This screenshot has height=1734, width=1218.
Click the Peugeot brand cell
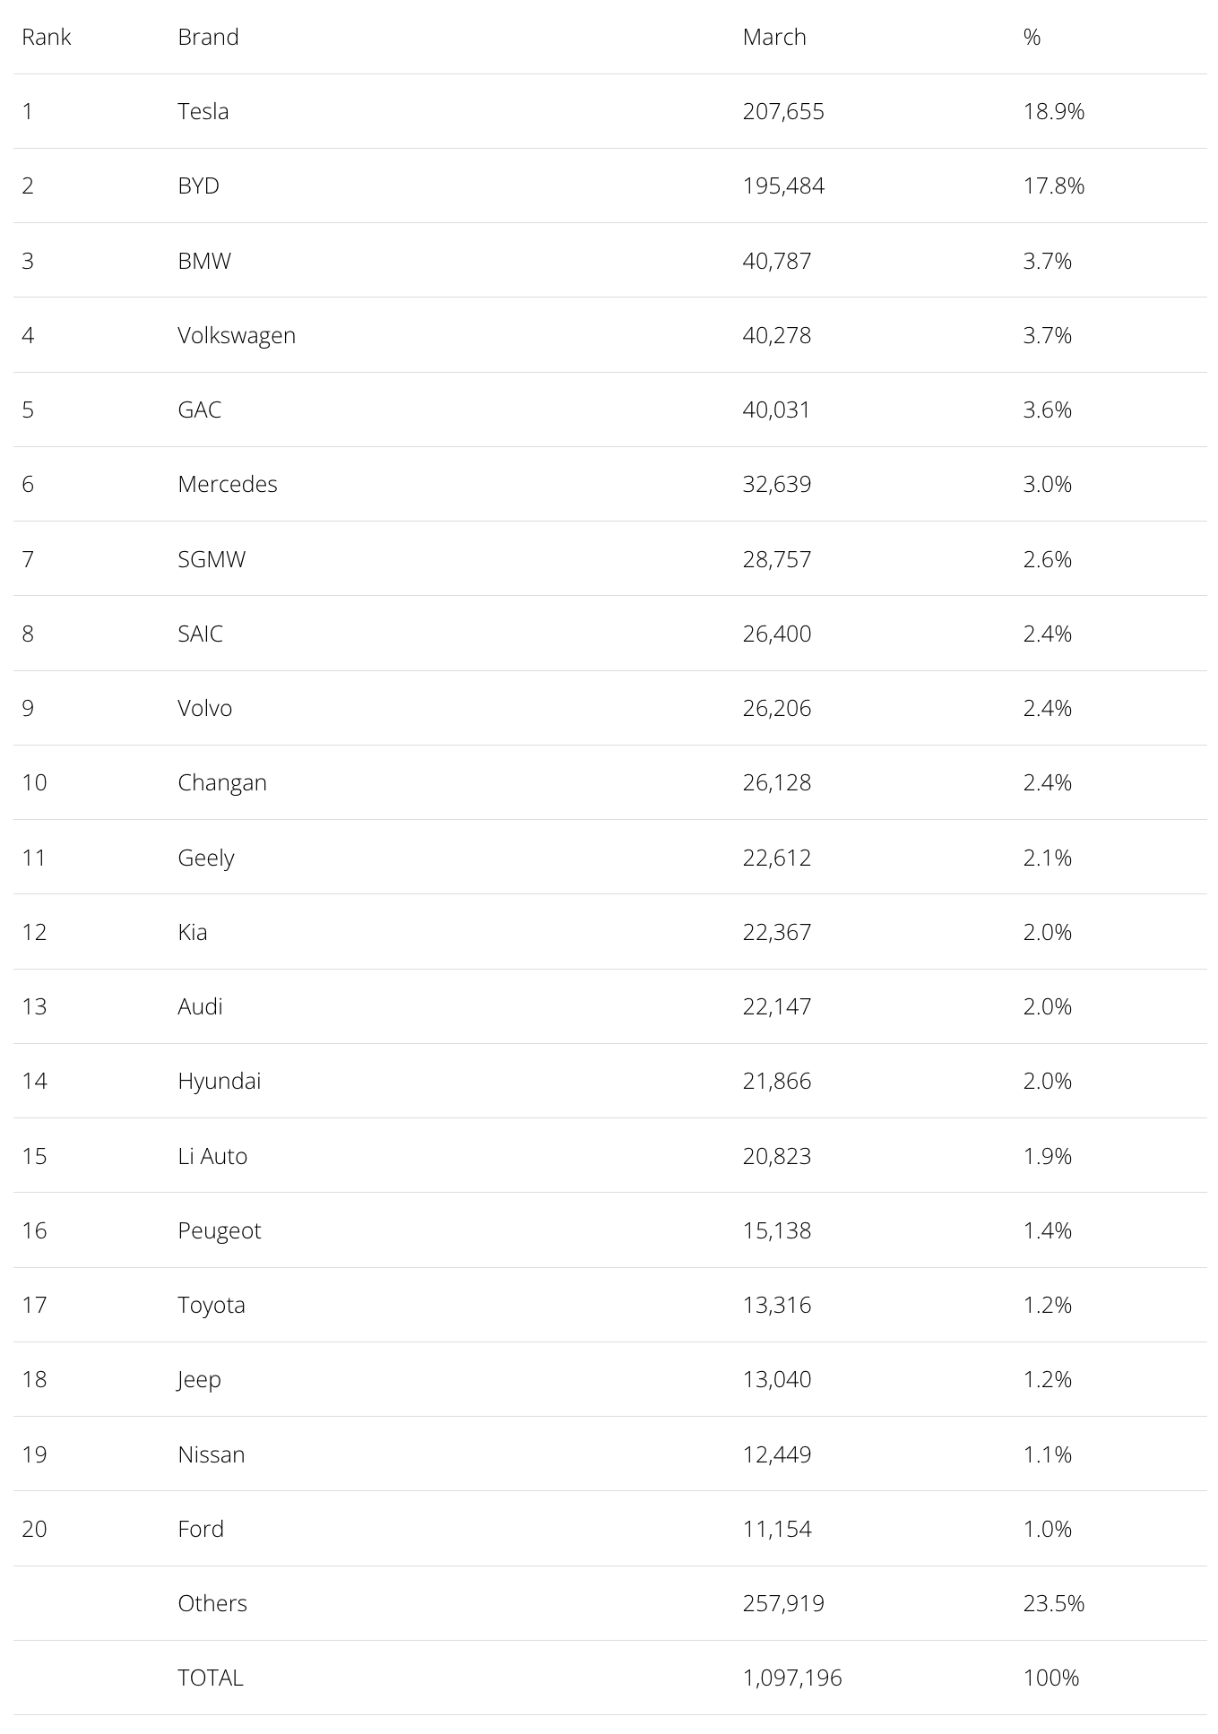[220, 1230]
